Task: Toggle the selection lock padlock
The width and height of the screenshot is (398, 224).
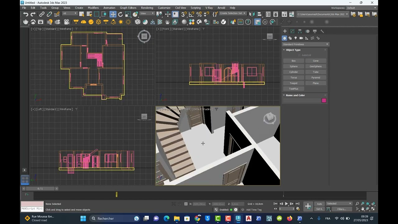Action: 180,204
